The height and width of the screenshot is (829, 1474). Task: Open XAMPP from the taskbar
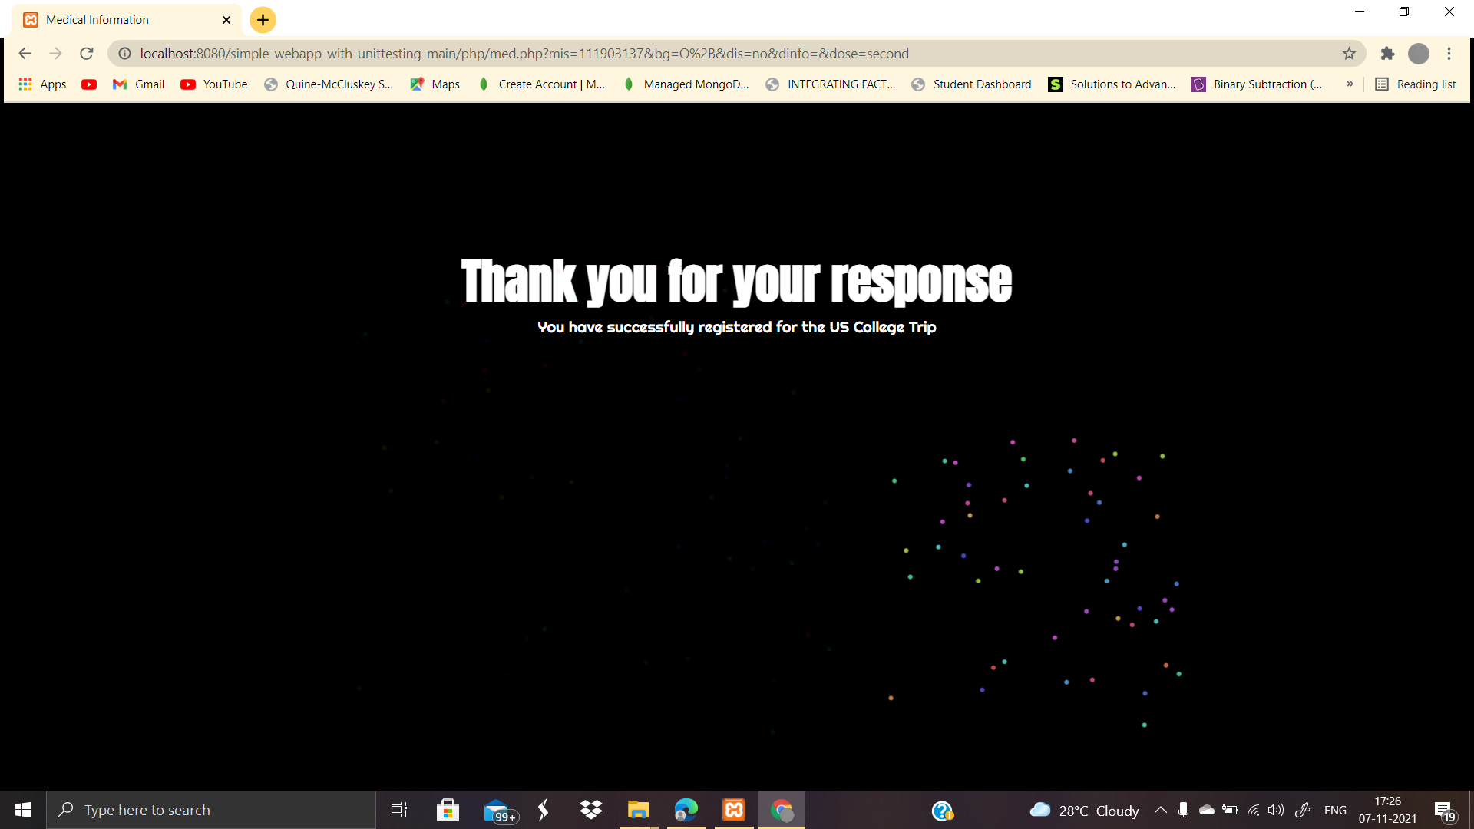coord(734,810)
